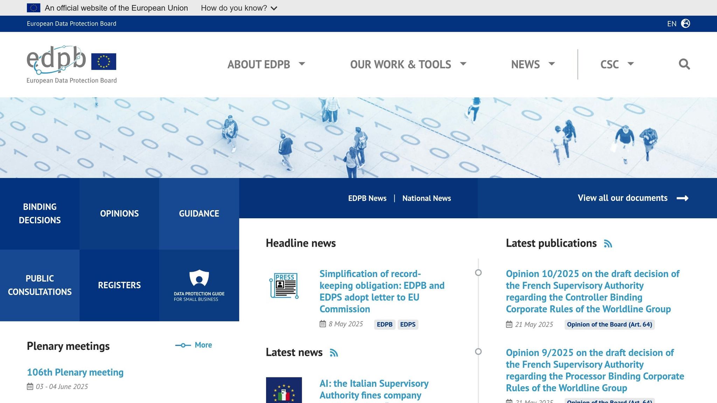Click More link for Plenary meetings
This screenshot has width=717, height=403.
pyautogui.click(x=203, y=345)
